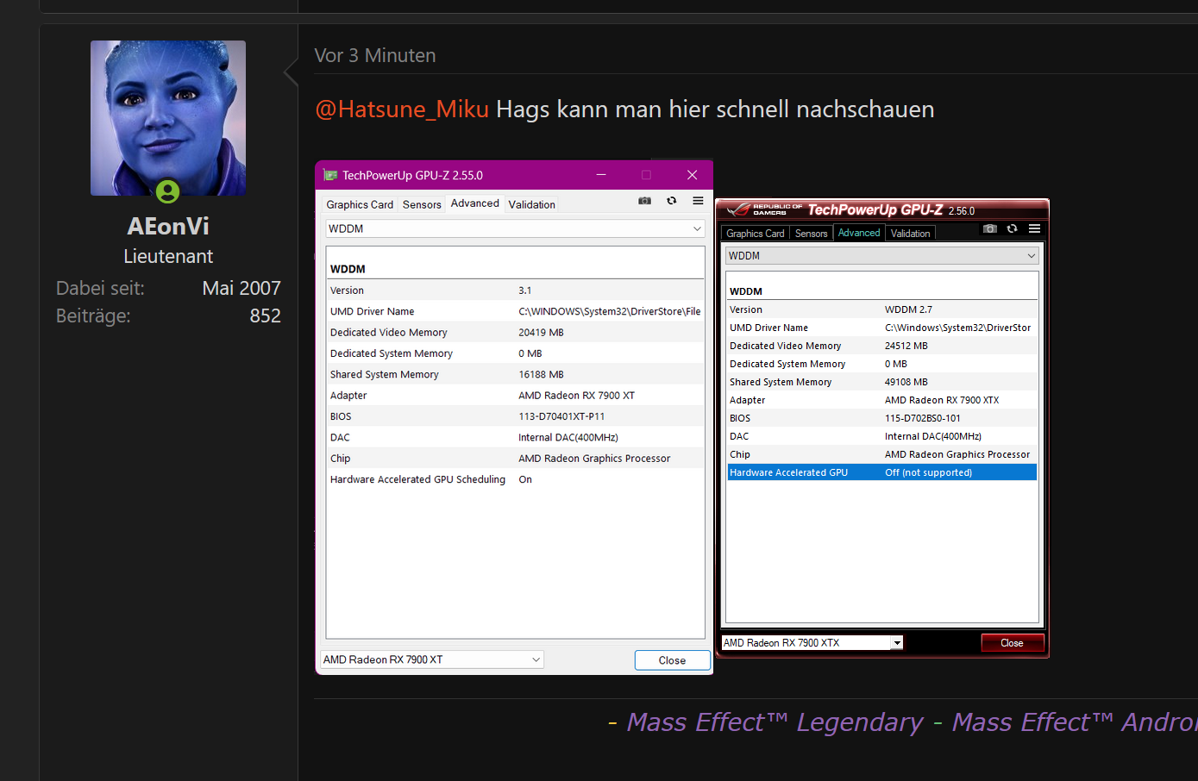Screen dimensions: 1198x781
Task: Click the '49108 MB' Shared System Memory value
Action: click(906, 382)
